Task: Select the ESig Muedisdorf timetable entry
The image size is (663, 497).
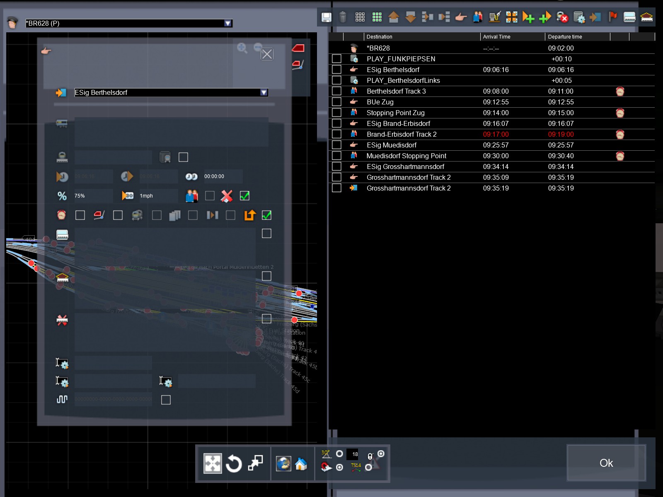Action: point(492,145)
